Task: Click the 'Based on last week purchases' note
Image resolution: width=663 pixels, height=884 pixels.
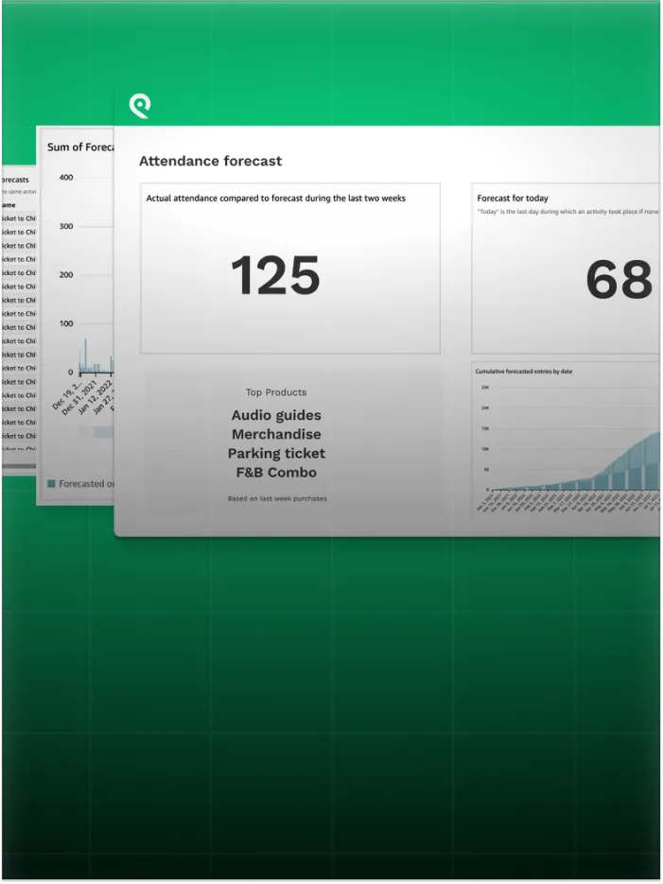Action: tap(277, 499)
